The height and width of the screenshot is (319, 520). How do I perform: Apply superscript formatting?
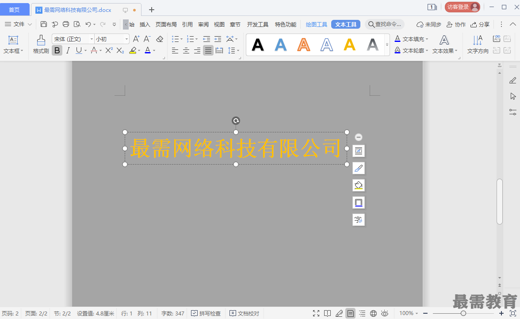coord(109,50)
